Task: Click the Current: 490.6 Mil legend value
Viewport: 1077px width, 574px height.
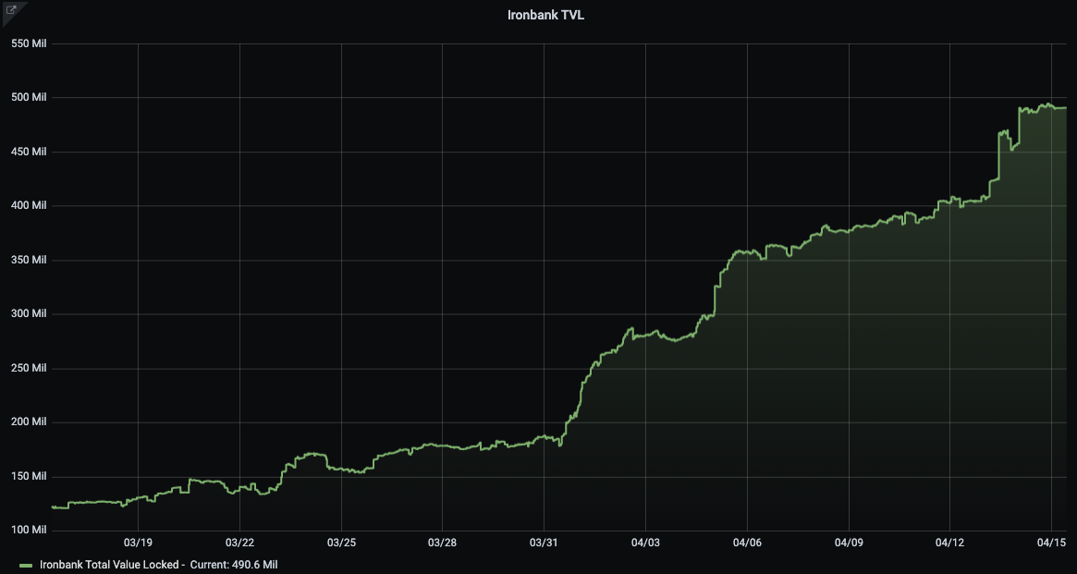Action: (234, 565)
